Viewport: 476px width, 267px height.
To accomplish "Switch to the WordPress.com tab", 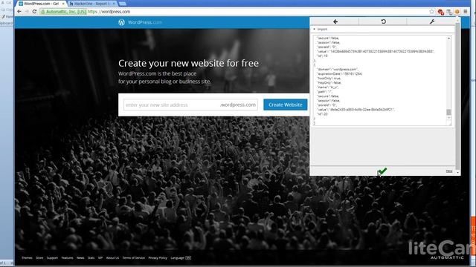I will (41, 4).
